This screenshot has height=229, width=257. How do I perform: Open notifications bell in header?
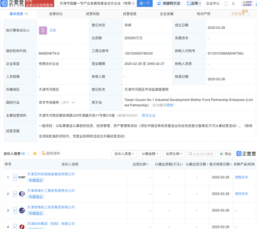click(x=233, y=3)
